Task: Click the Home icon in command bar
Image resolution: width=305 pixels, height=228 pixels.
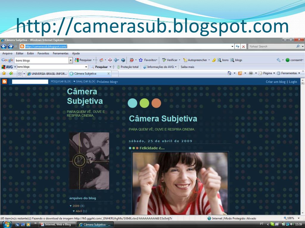Action: click(x=230, y=73)
